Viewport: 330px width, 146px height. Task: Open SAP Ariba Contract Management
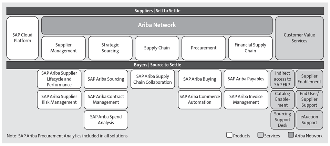click(x=106, y=100)
